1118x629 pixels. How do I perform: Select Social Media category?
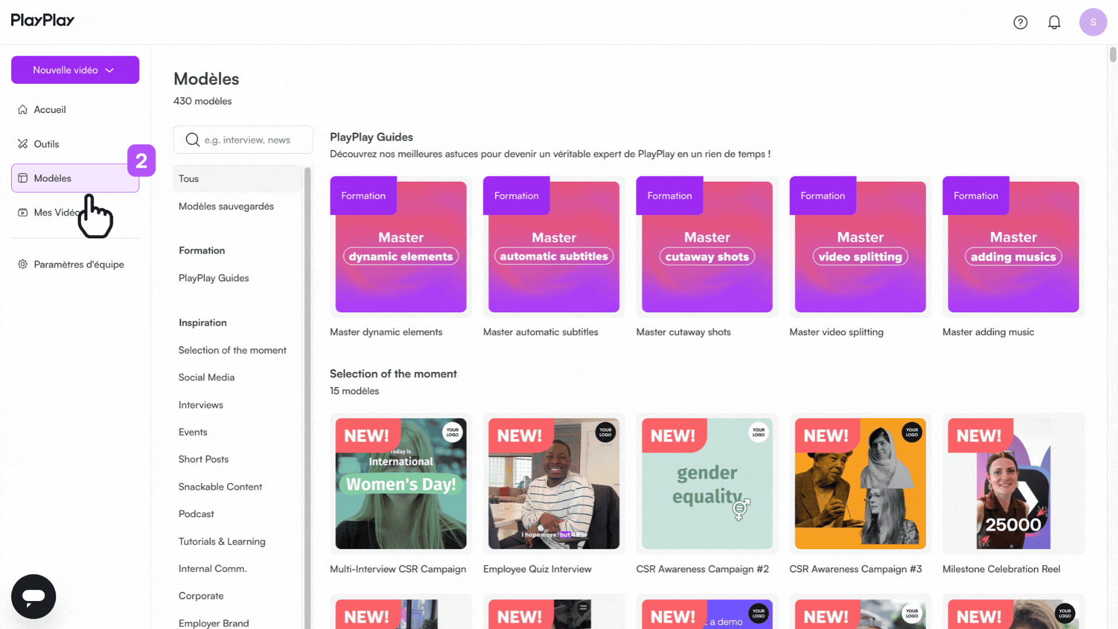point(206,377)
